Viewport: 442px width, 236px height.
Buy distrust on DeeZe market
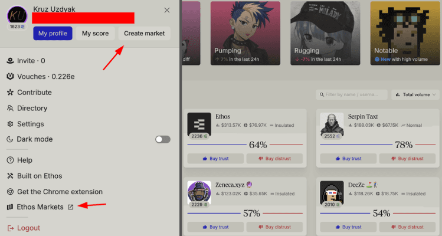click(x=407, y=227)
